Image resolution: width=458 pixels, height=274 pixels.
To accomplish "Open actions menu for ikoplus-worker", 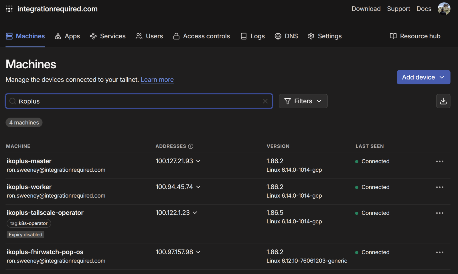I will tap(440, 187).
